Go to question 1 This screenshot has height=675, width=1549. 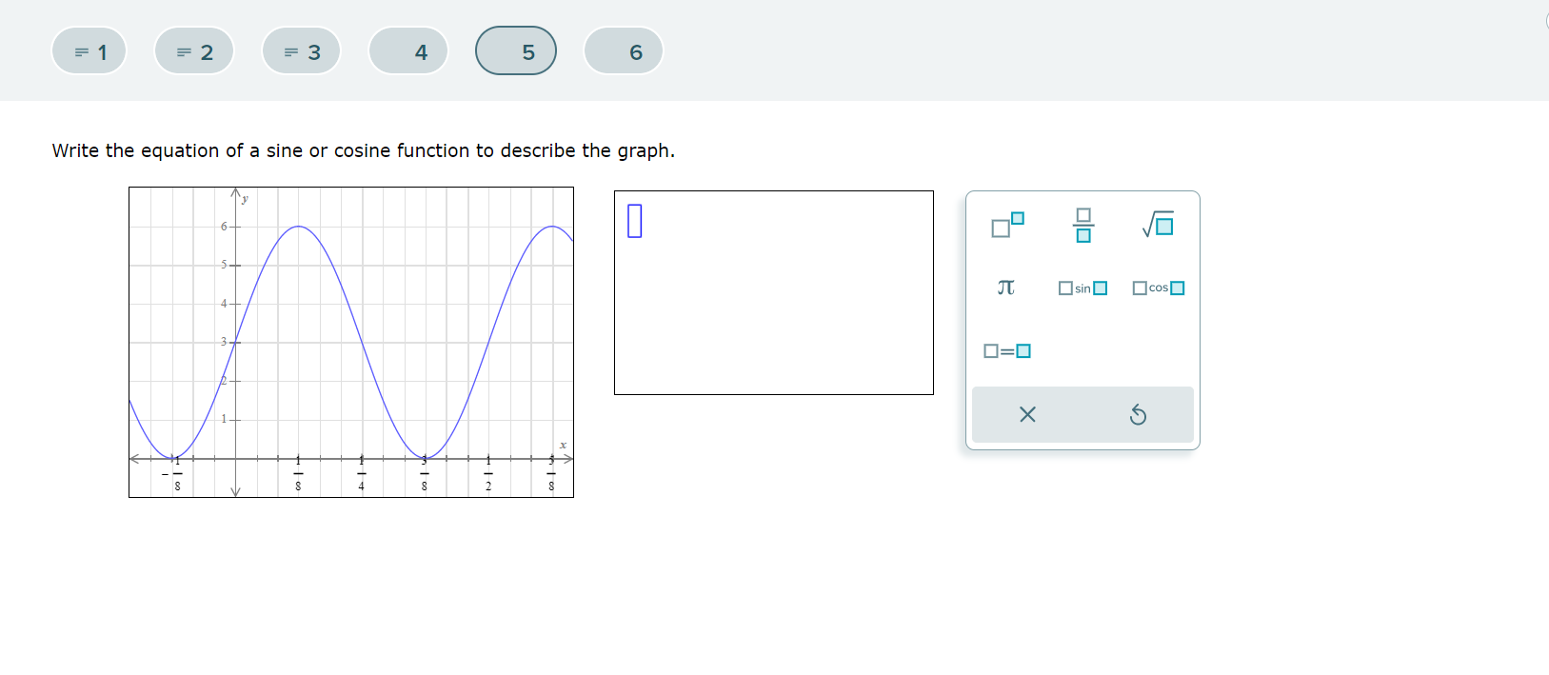click(89, 51)
